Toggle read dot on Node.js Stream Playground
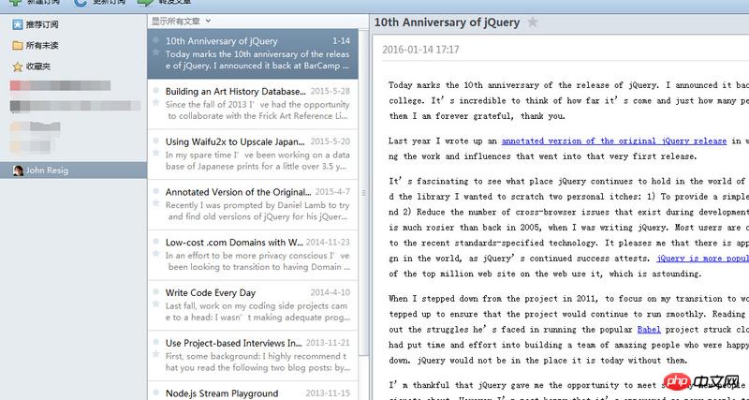 tap(155, 393)
